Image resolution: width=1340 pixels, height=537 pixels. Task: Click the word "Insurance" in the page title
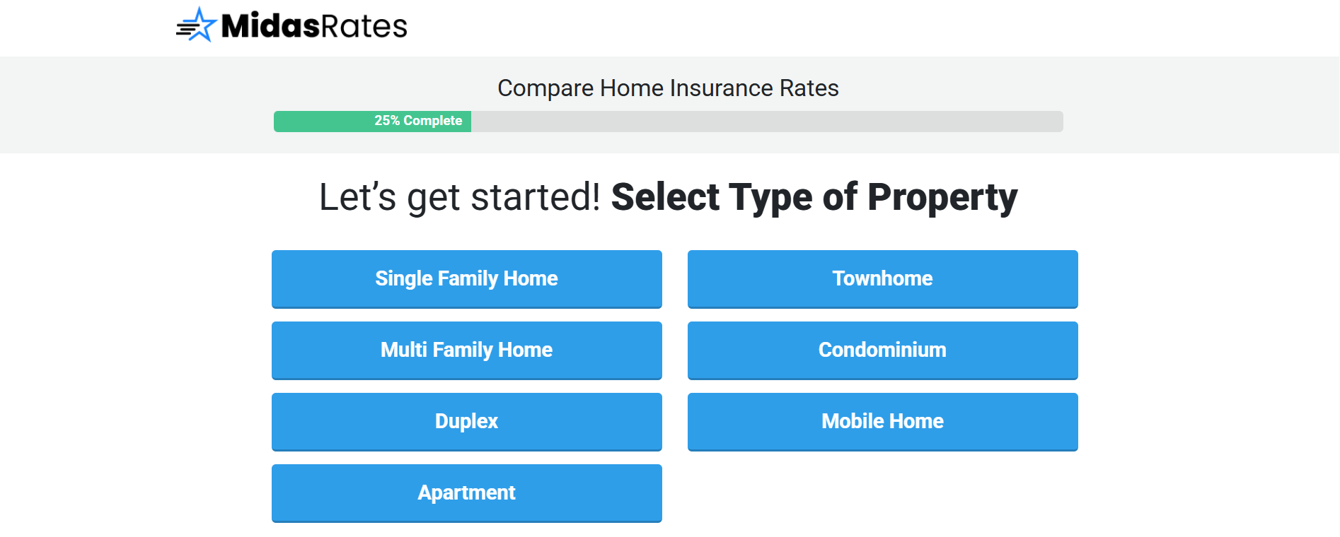click(721, 88)
